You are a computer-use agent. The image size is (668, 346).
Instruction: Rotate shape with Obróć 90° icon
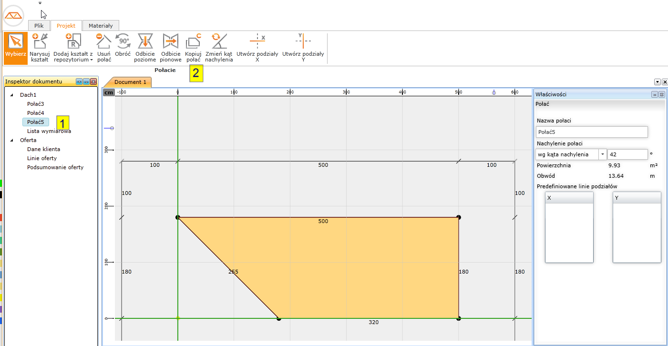point(123,48)
